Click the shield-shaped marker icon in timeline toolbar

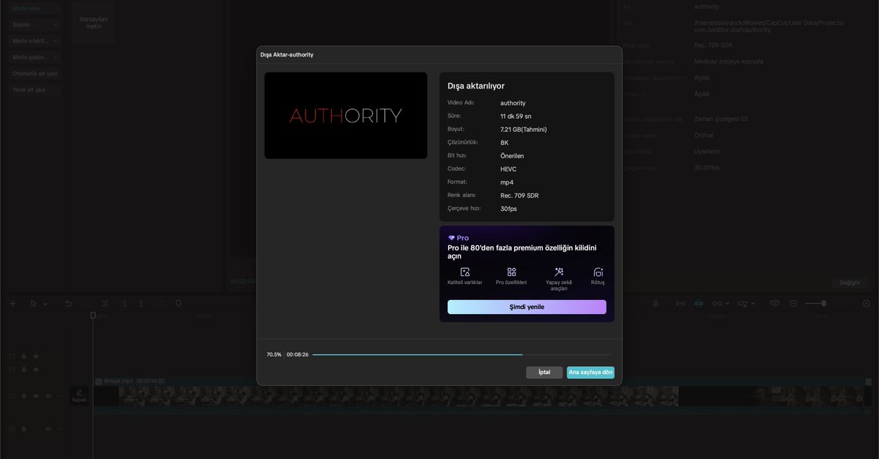click(179, 303)
